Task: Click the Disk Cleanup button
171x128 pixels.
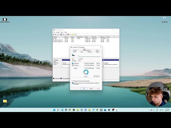Action: 97,76
